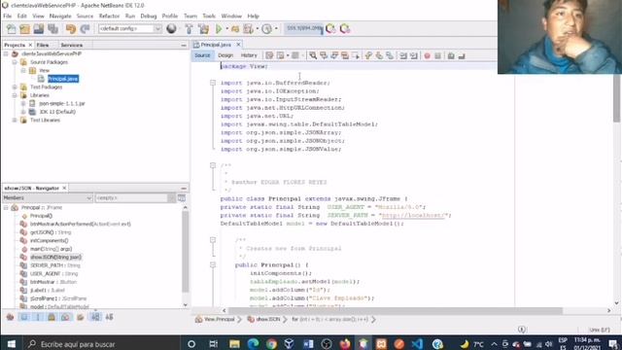Click the memory usage indicator bar

click(303, 28)
